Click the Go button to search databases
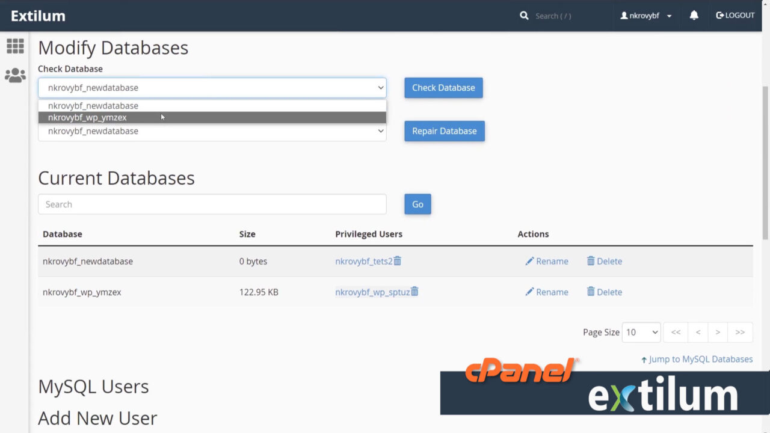This screenshot has height=433, width=770. [417, 204]
